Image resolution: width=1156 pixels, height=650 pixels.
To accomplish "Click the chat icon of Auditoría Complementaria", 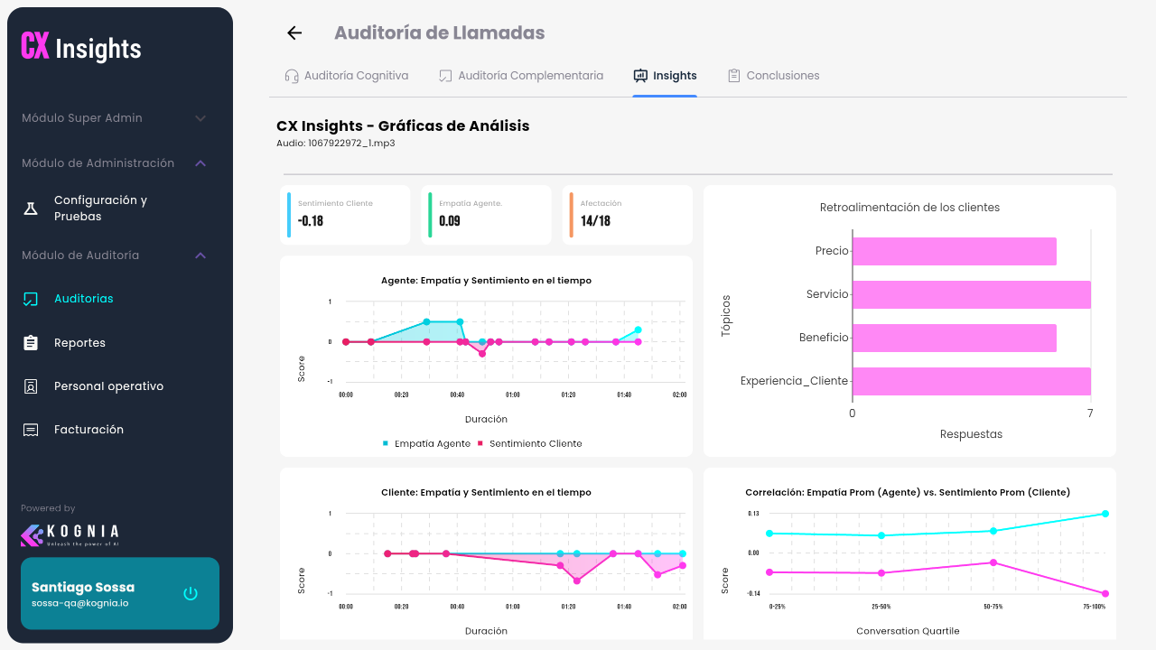I will 445,76.
